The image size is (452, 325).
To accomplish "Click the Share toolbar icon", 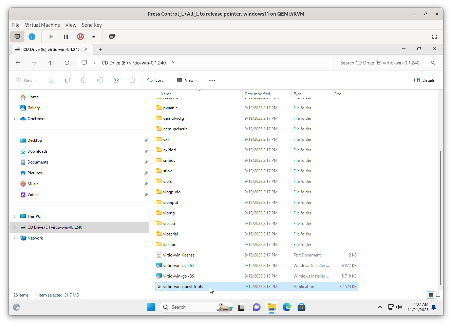I will 116,80.
